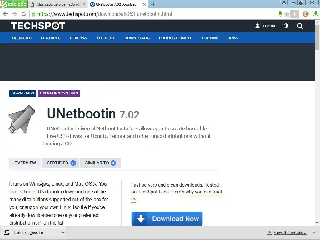This screenshot has width=320, height=240.
Task: Navigate to DOWNLOADS in the nav bar
Action: click(x=137, y=38)
